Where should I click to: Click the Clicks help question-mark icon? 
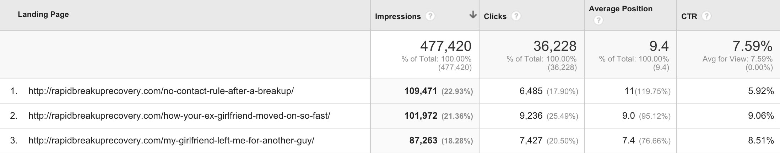coord(516,16)
